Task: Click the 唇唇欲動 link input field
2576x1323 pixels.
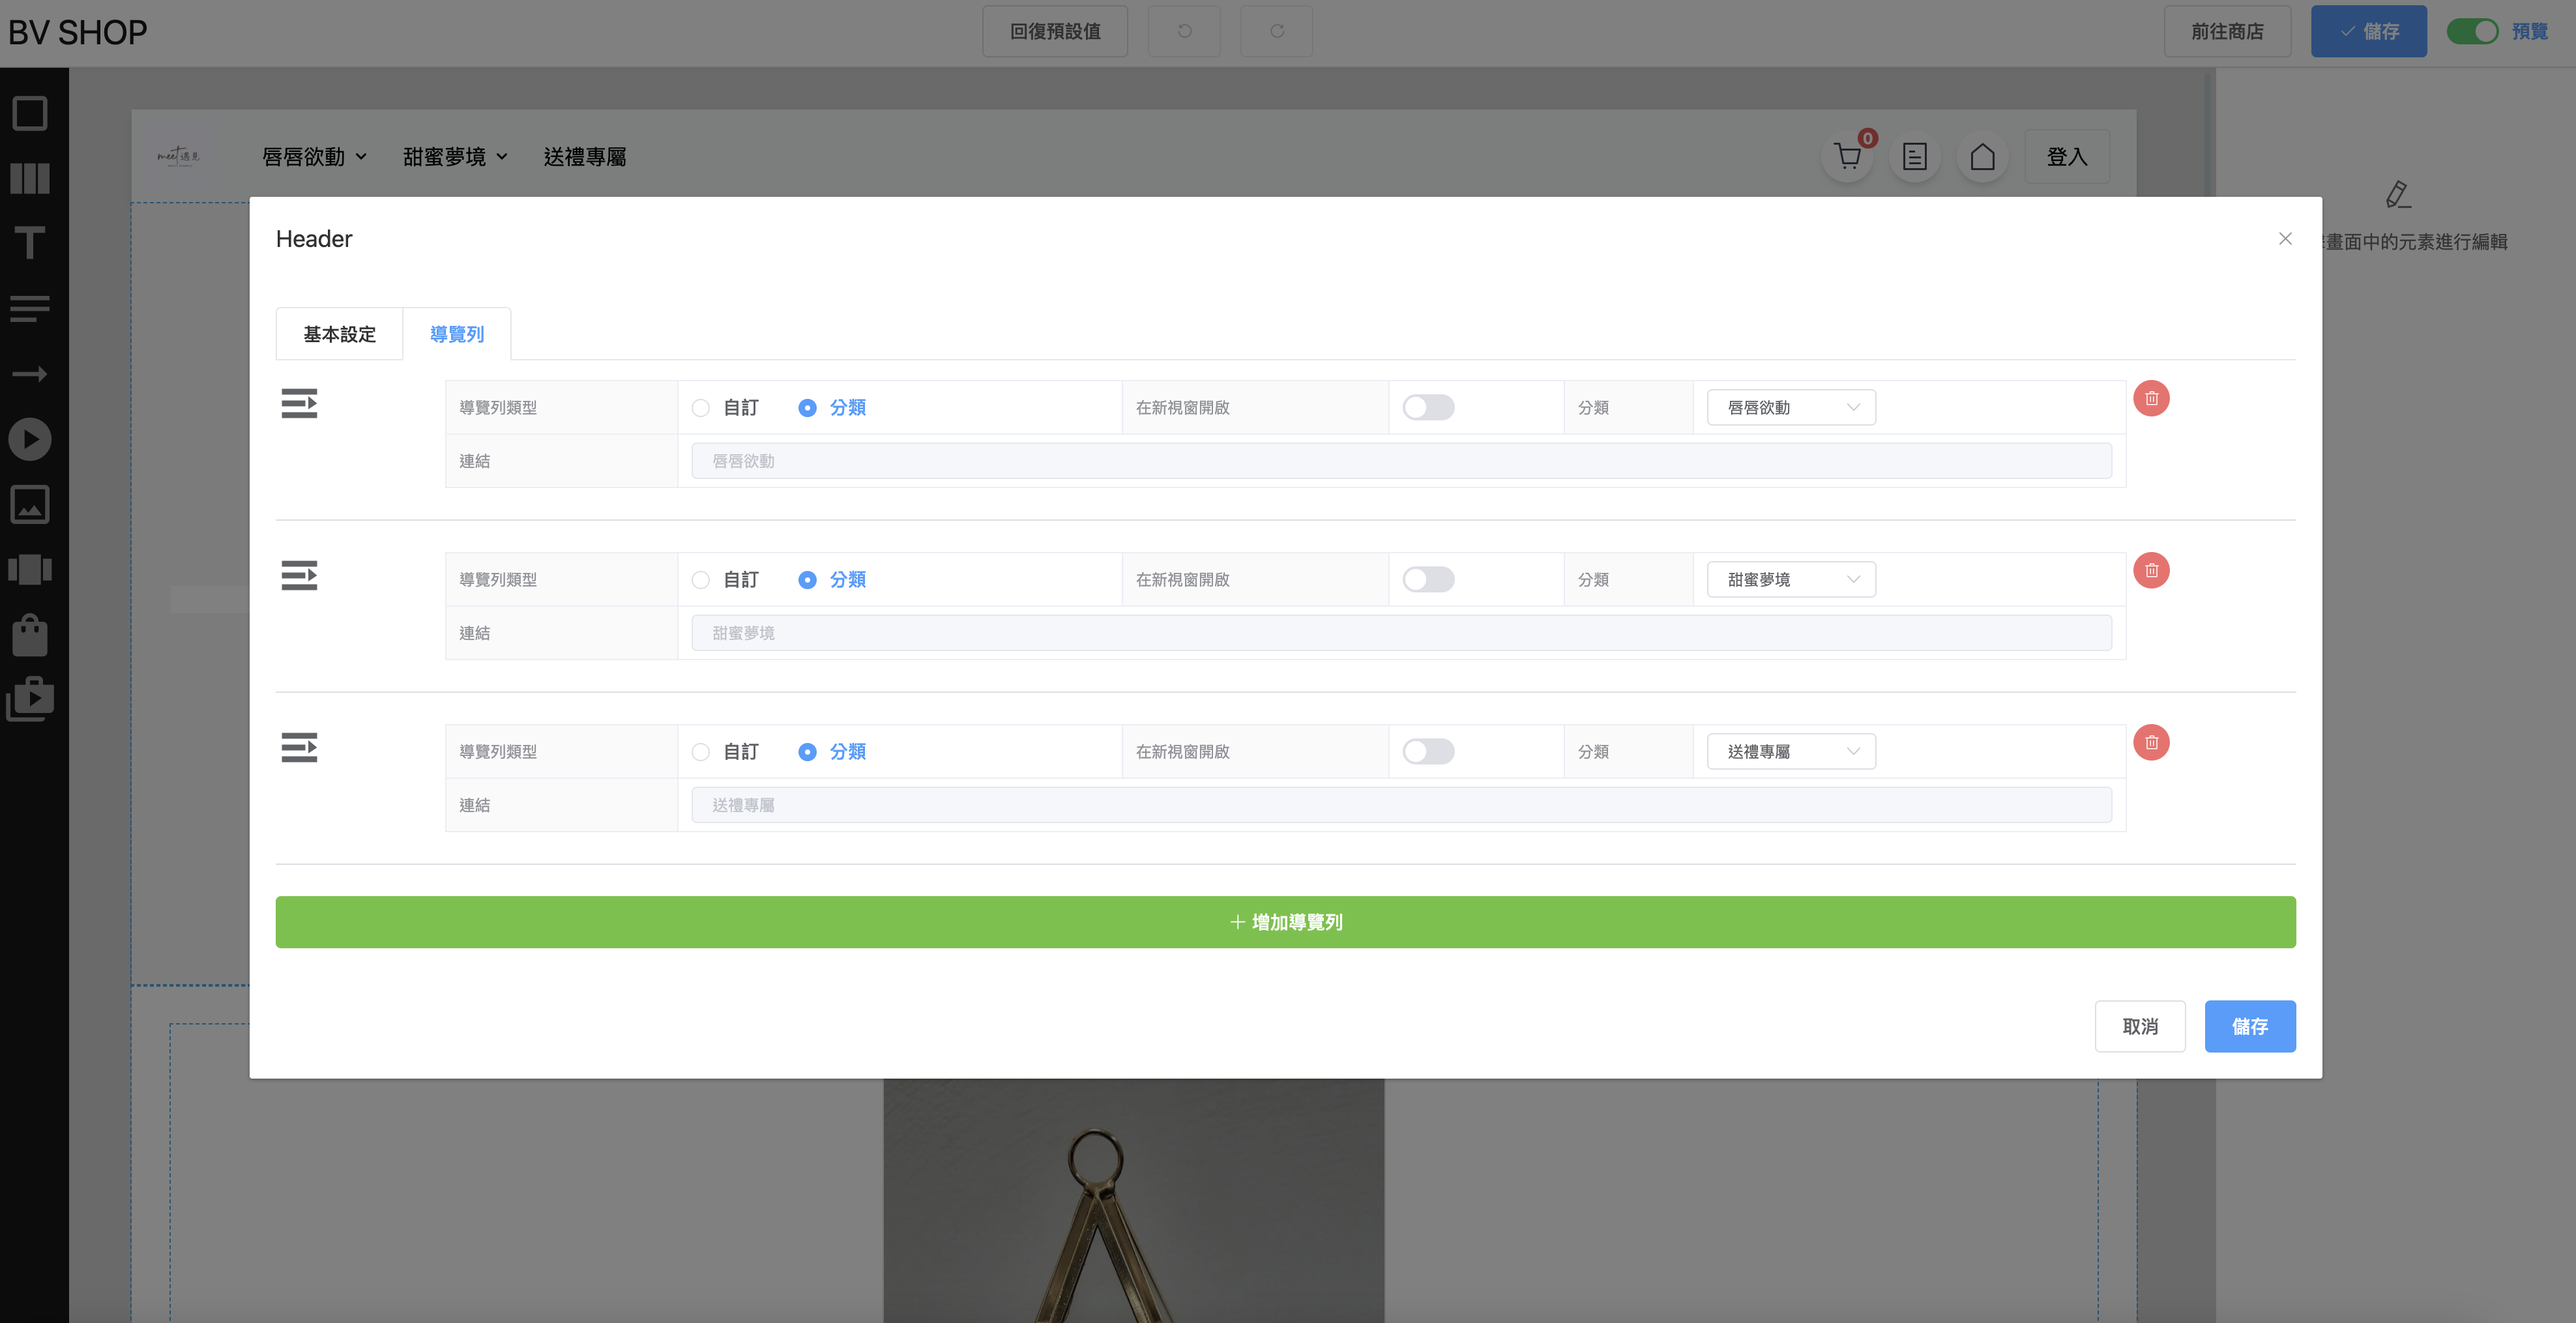Action: pyautogui.click(x=1401, y=461)
